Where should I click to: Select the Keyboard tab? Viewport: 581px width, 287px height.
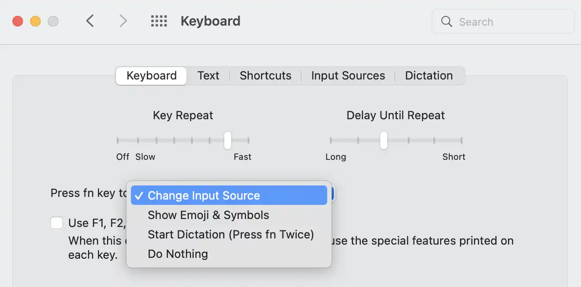151,76
